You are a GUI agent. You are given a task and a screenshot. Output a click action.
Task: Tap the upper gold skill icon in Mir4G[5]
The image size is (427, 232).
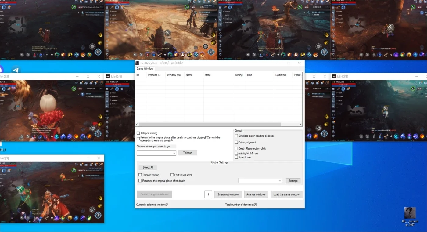point(100,116)
